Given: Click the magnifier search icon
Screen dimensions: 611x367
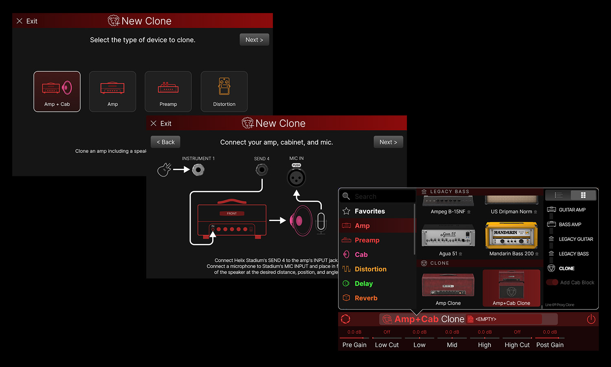Looking at the screenshot, I should pyautogui.click(x=346, y=196).
